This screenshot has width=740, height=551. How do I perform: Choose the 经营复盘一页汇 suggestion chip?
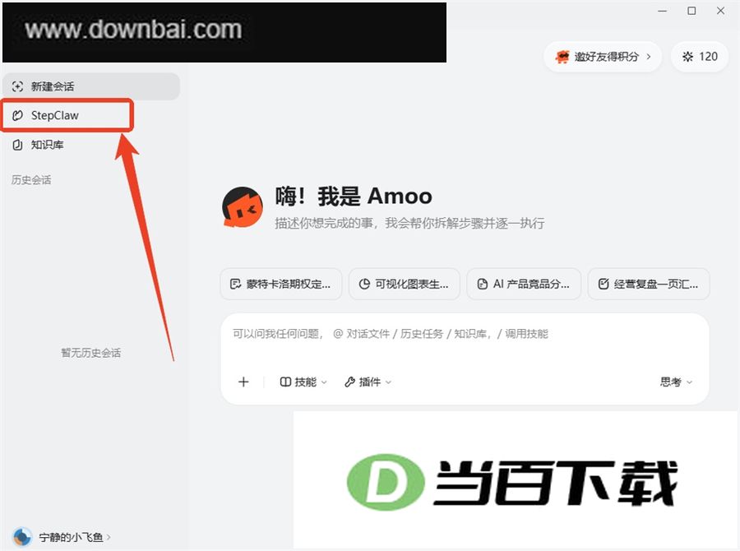649,284
